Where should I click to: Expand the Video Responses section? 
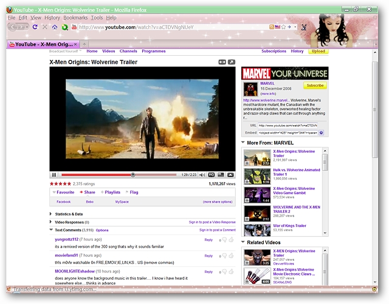point(69,222)
